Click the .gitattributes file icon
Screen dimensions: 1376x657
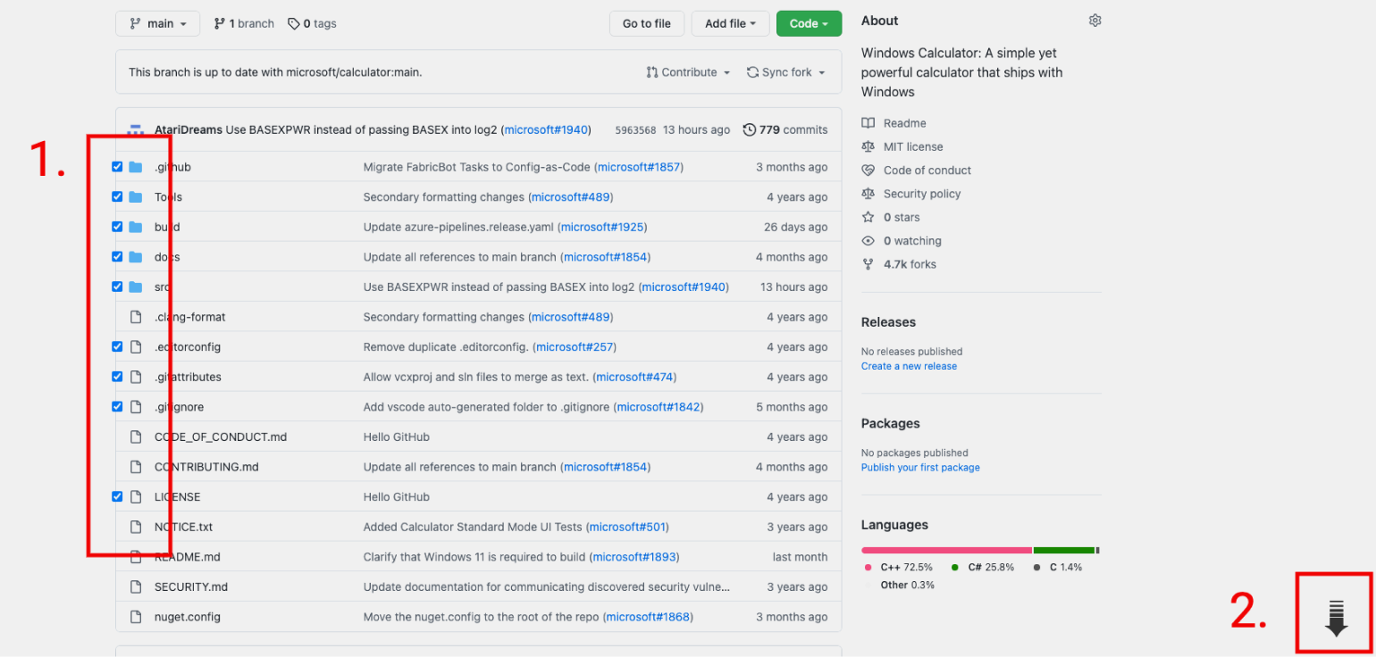pyautogui.click(x=136, y=377)
